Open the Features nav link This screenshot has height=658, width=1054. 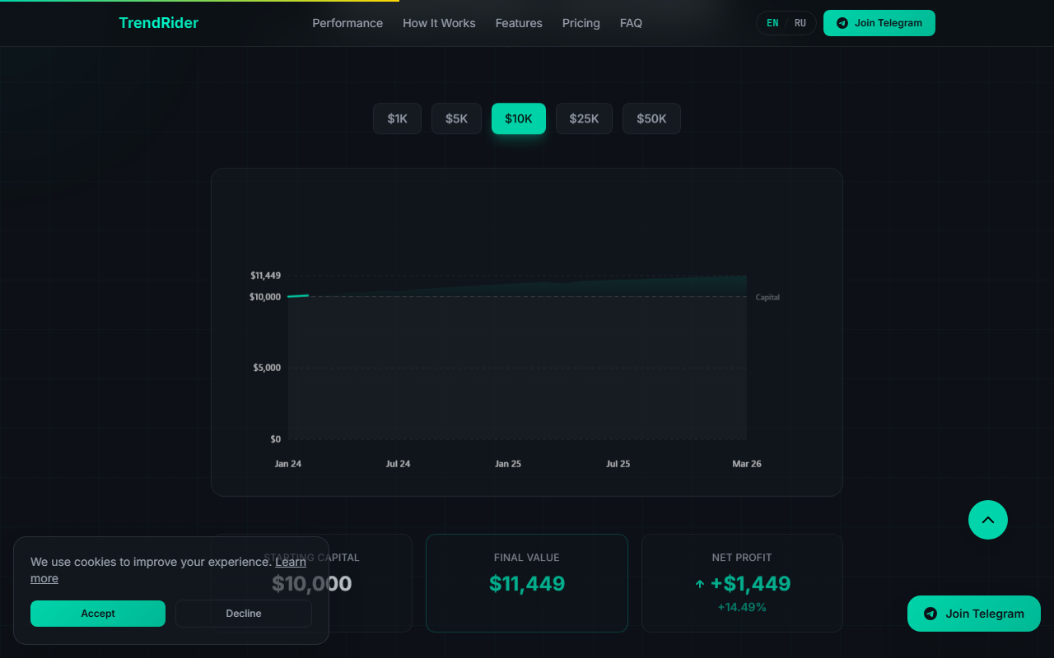point(519,23)
